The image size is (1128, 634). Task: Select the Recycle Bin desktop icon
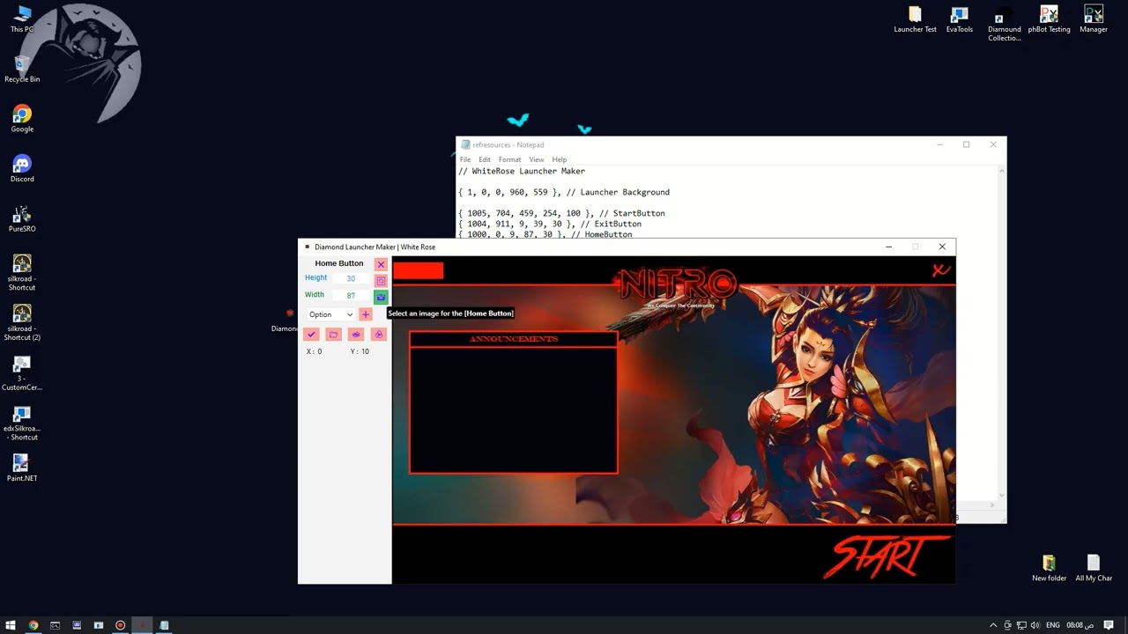coord(22,69)
